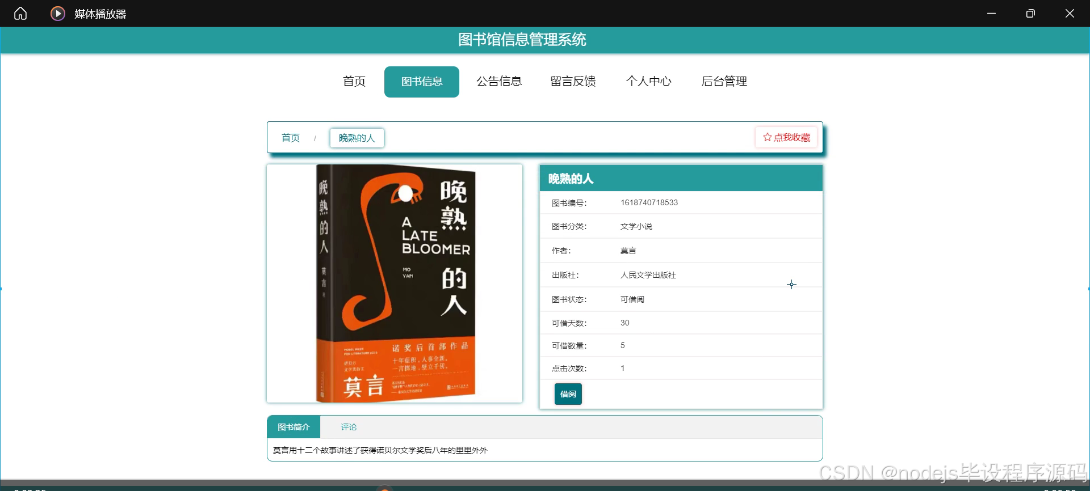Switch to the 图书简介 tab
This screenshot has width=1090, height=491.
tap(294, 427)
